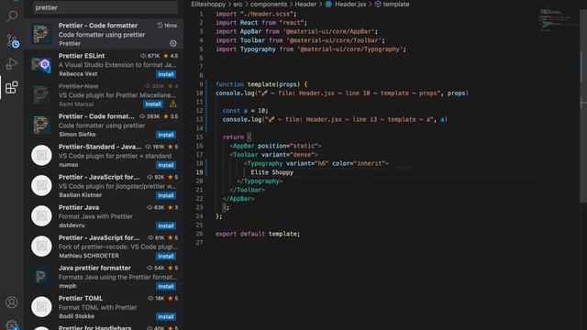Viewport: 587px width, 330px height.
Task: Open the Manage gear in activity bar
Action: (12, 324)
